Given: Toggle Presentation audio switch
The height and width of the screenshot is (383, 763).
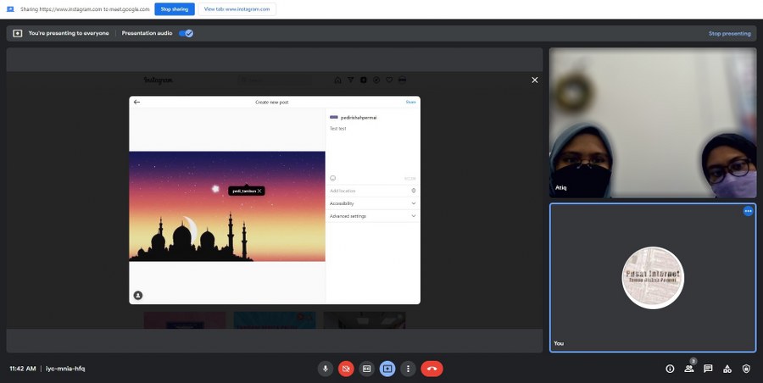Looking at the screenshot, I should click(x=186, y=33).
